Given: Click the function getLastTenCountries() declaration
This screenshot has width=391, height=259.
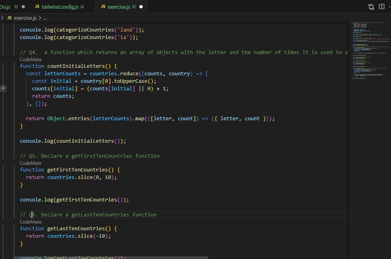Looking at the screenshot, I should [x=68, y=229].
